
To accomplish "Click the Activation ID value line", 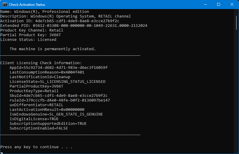I will (60, 21).
